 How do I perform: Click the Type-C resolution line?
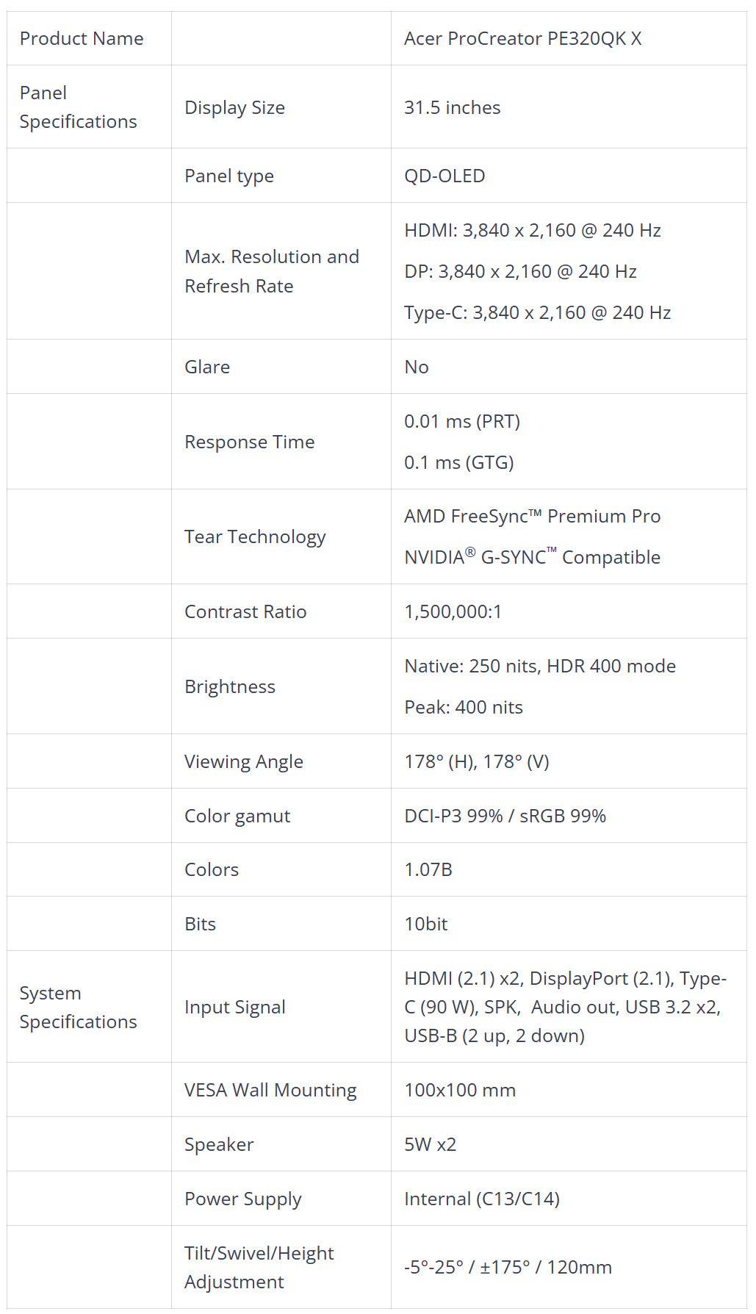(537, 313)
